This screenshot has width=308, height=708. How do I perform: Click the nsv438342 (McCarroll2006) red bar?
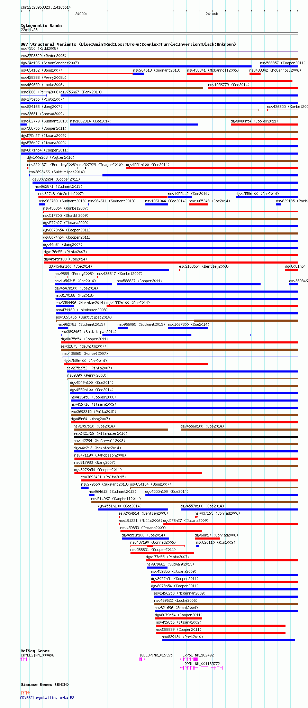pos(255,74)
